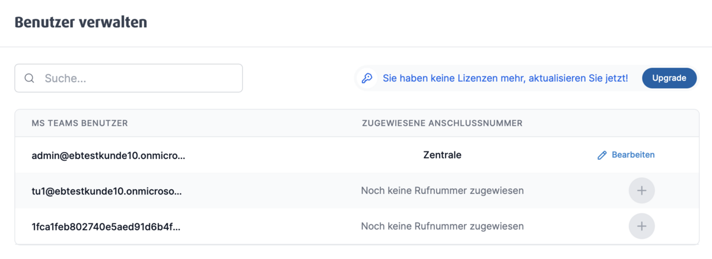
Task: Click 1fca1feb row's 'Noch keine Rufnummer zugewiesen' text
Action: pyautogui.click(x=442, y=226)
